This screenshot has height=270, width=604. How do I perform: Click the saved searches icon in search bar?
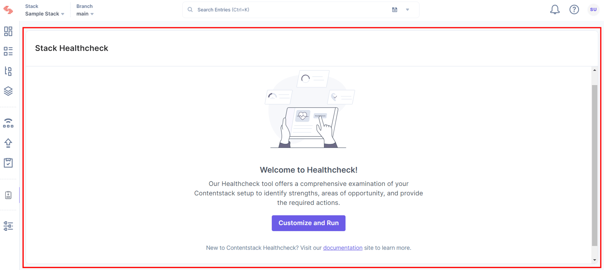tap(395, 10)
